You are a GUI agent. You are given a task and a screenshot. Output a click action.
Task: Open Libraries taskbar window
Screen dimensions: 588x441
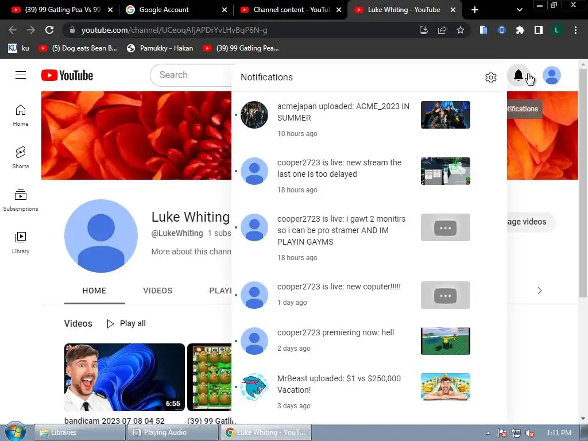pos(79,432)
